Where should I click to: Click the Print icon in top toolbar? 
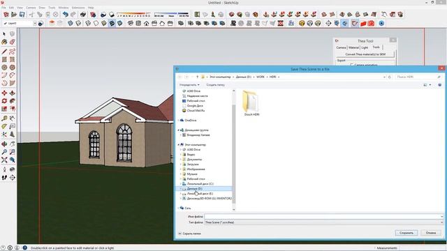tap(83, 14)
